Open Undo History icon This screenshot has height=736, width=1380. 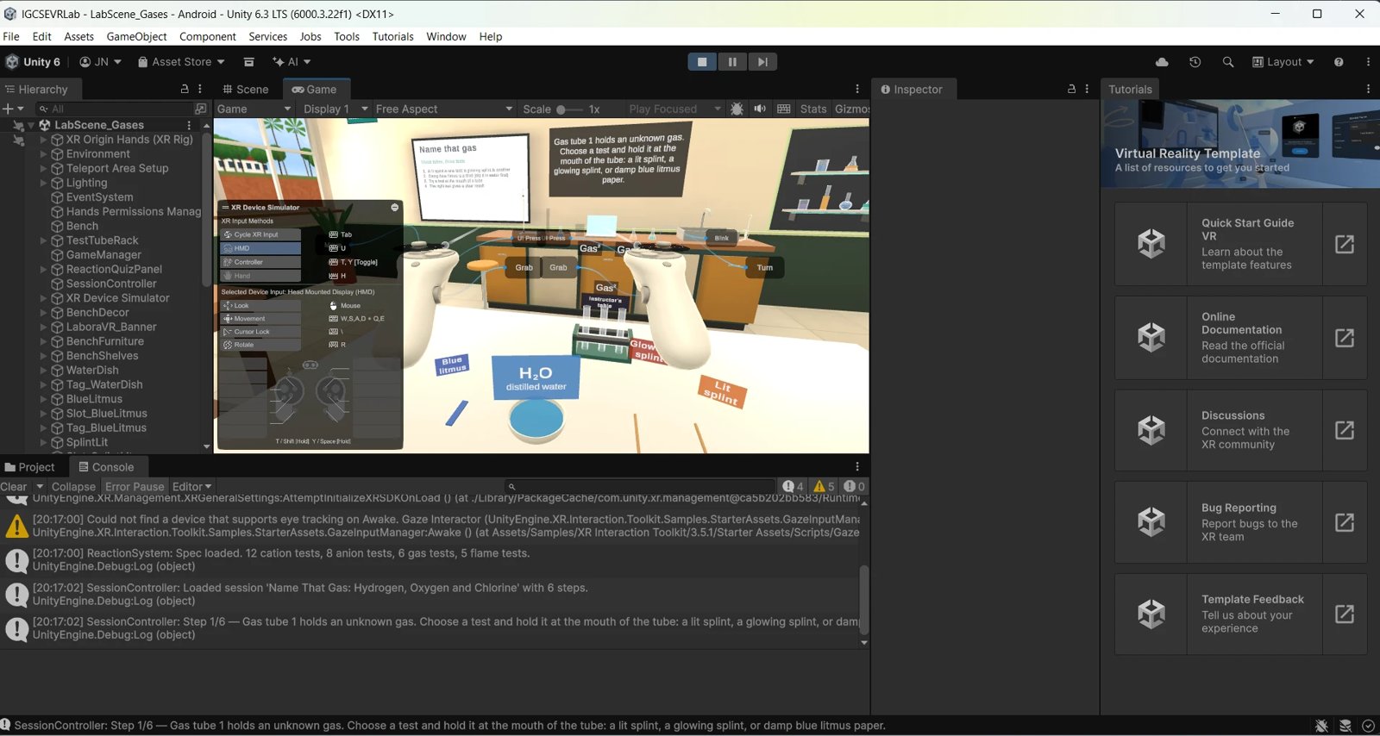(x=1195, y=62)
